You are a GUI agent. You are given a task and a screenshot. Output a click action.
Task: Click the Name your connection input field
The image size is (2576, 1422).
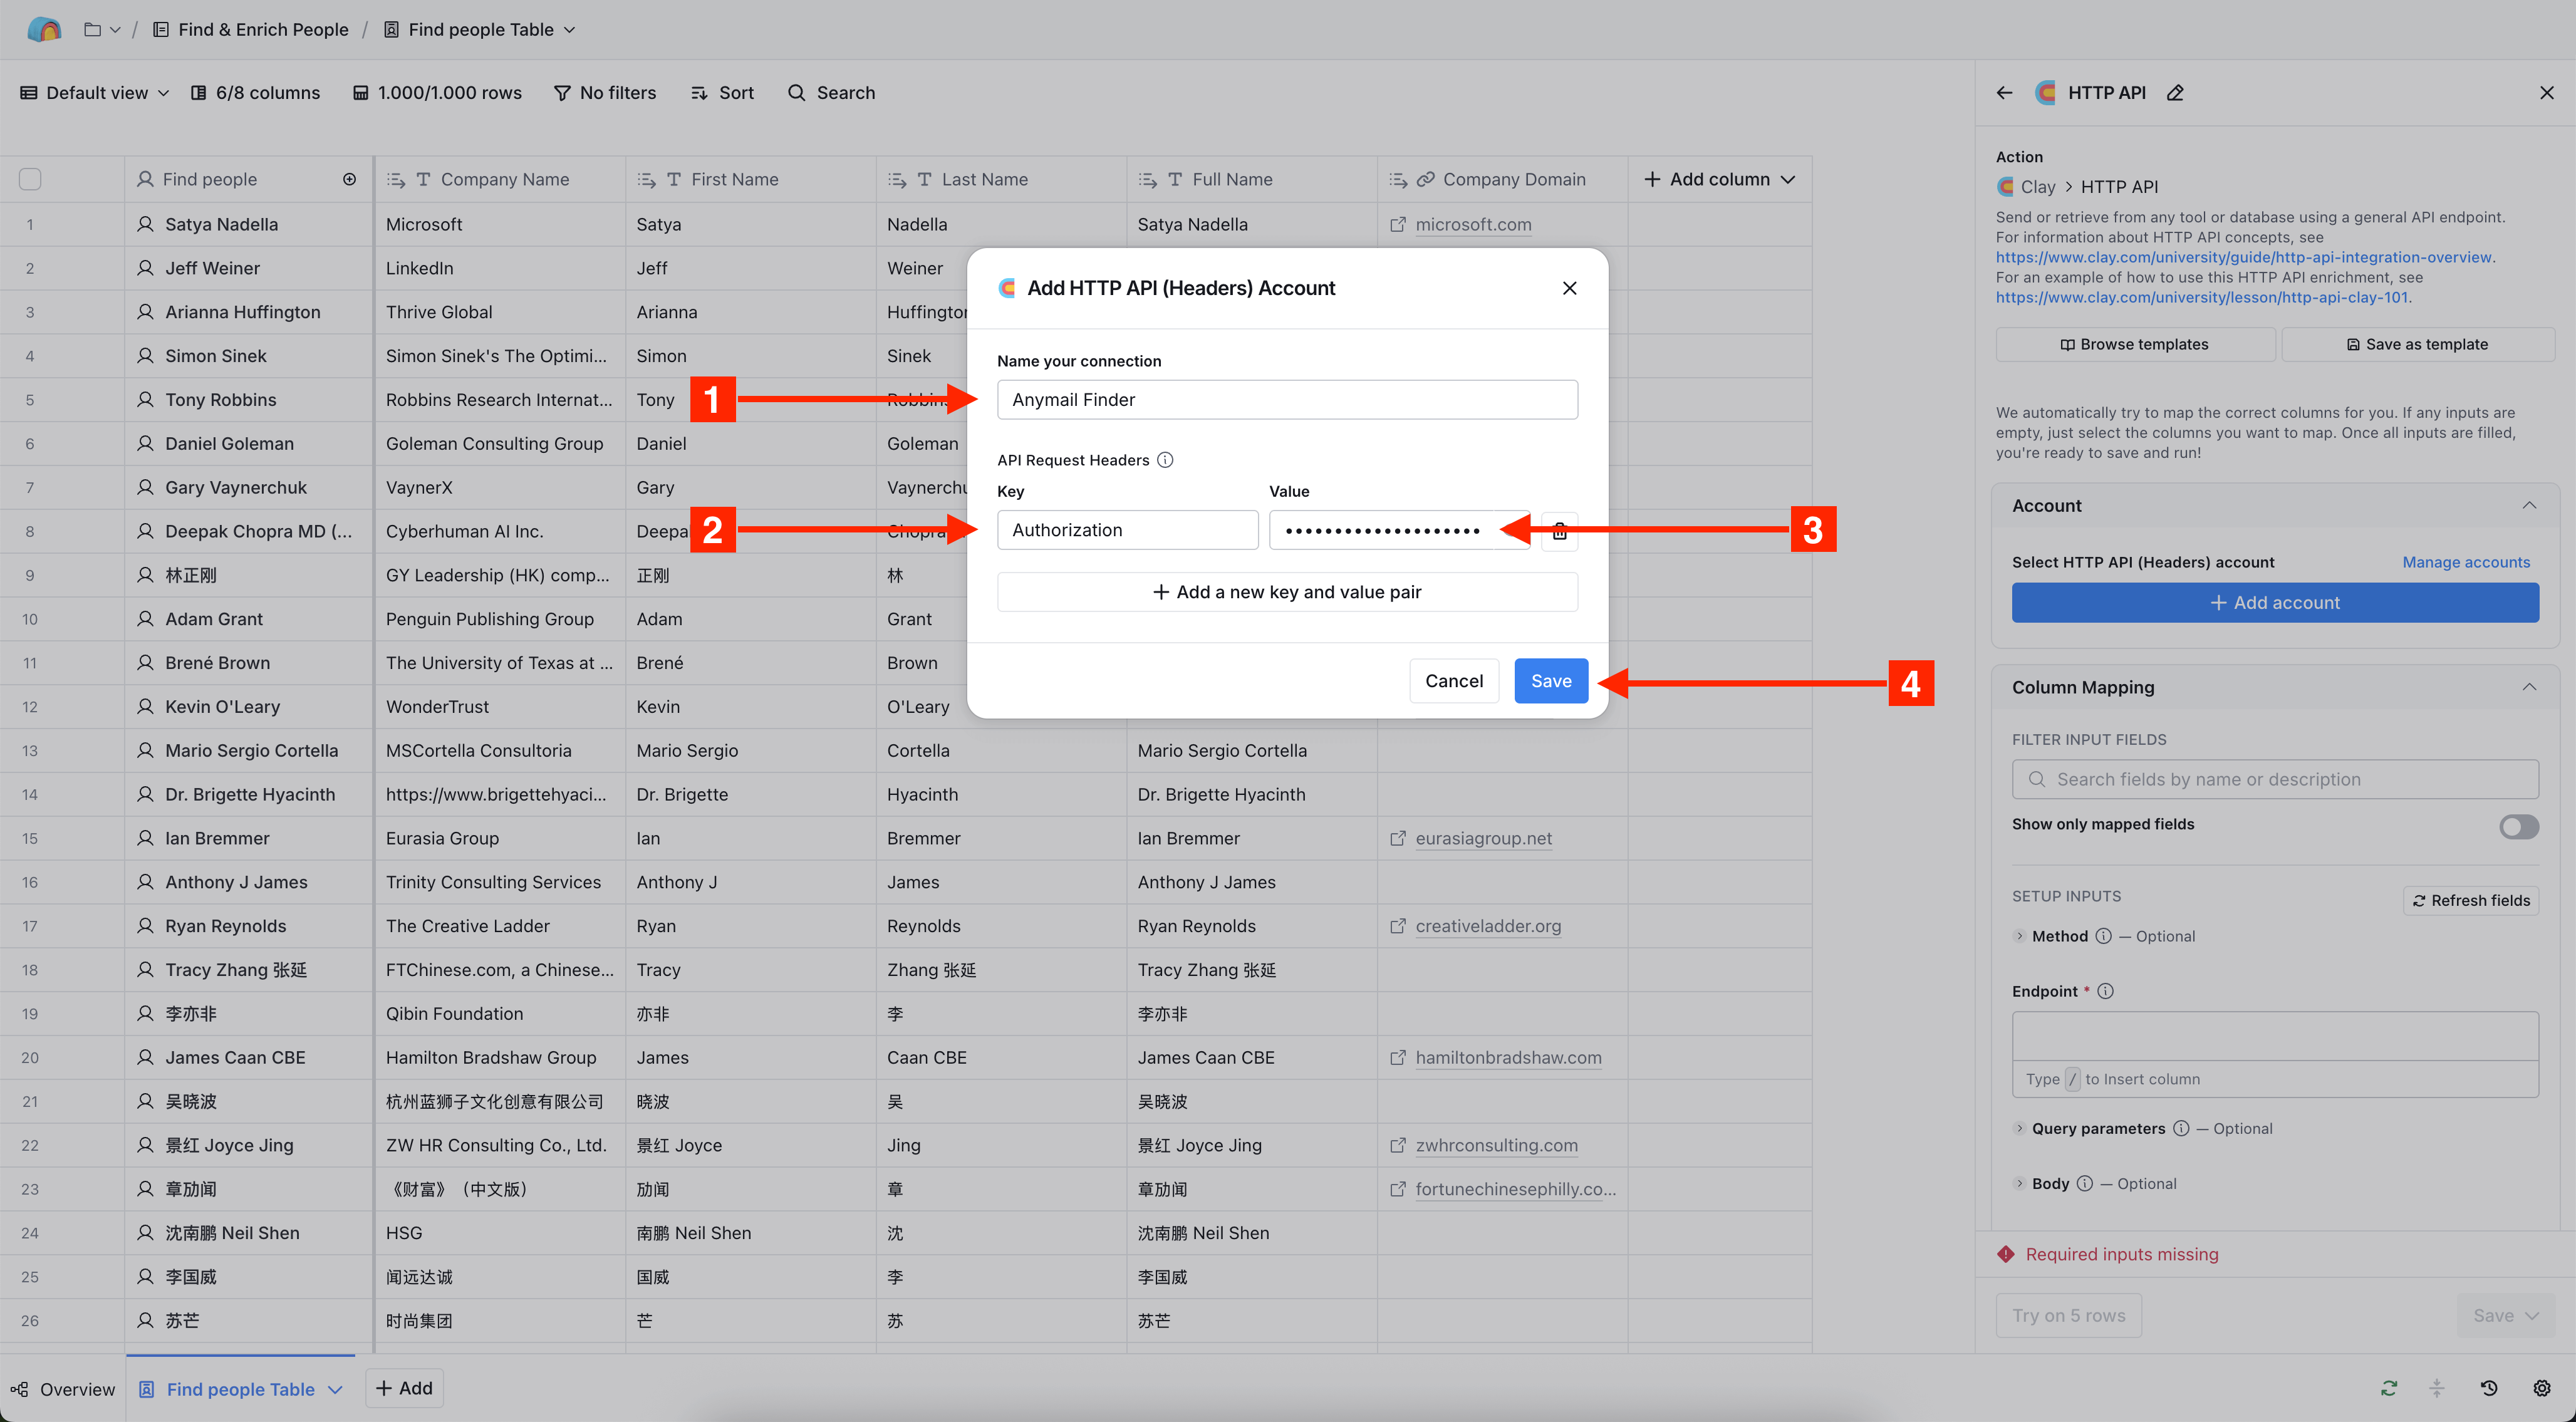[x=1287, y=400]
